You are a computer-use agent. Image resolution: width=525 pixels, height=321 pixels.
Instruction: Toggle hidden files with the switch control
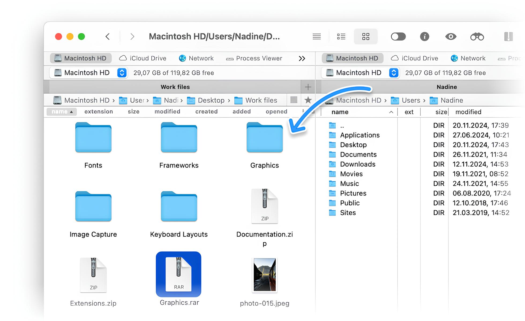point(398,37)
